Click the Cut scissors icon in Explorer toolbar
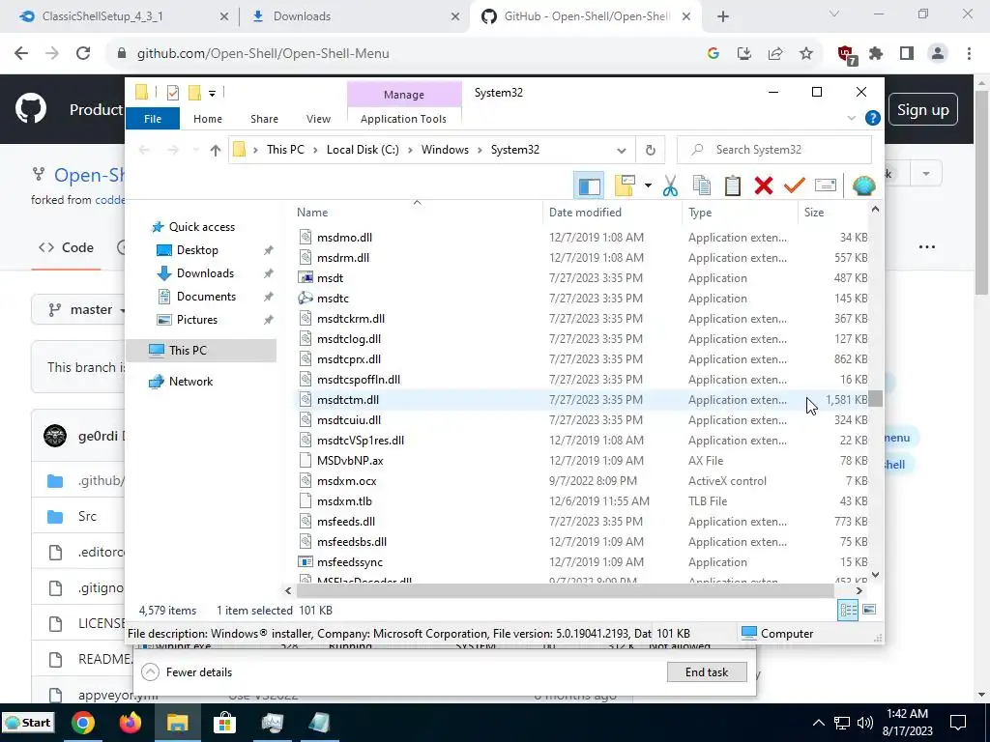Screen dimensions: 990x742 (x=670, y=186)
